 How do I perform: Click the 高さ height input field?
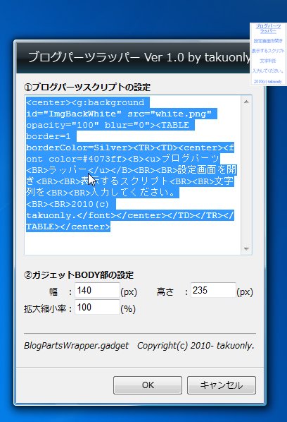point(213,290)
